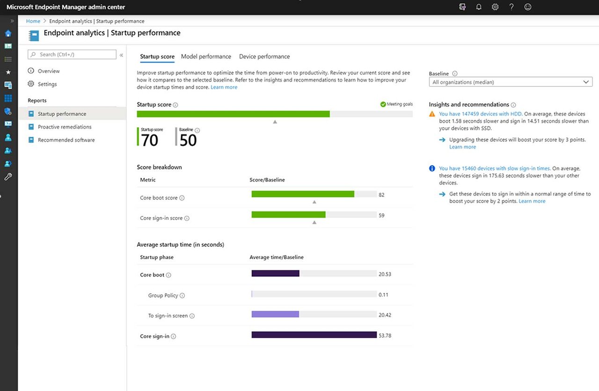Switch to the Startup score tab
Viewport: 599px width, 391px height.
pyautogui.click(x=157, y=57)
